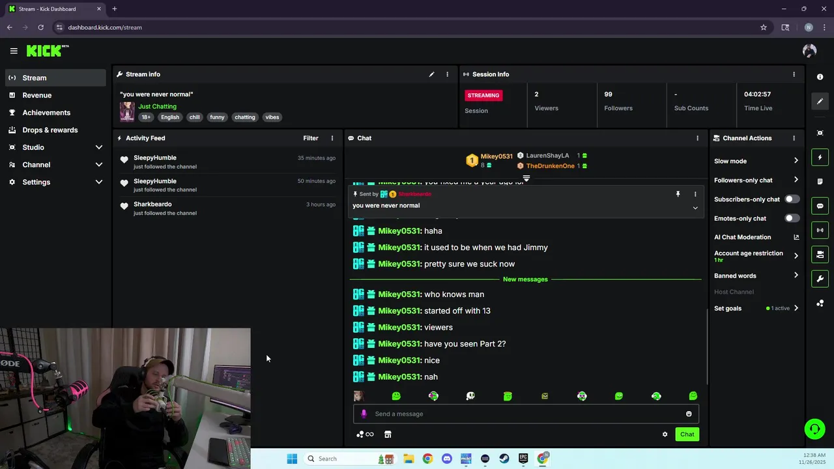
Task: Open Activity Feed three-dot options
Action: click(x=332, y=138)
